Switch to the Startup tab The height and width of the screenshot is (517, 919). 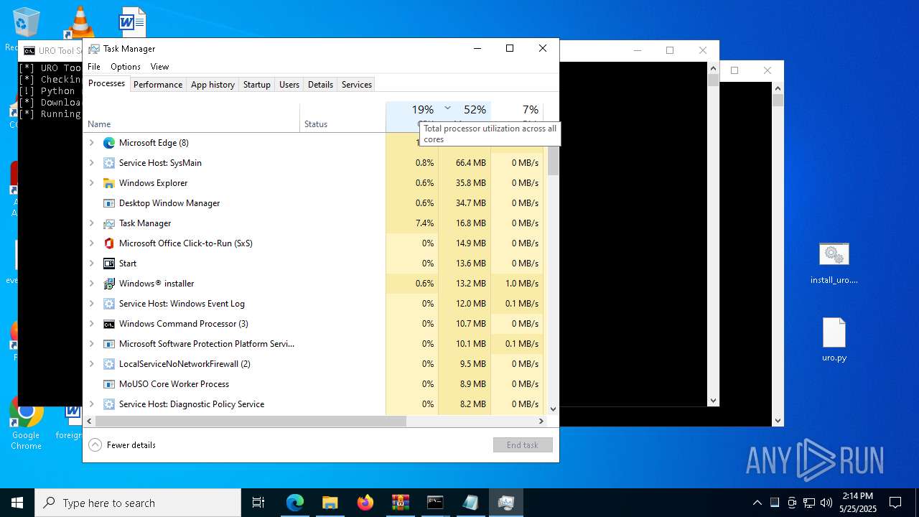(257, 85)
